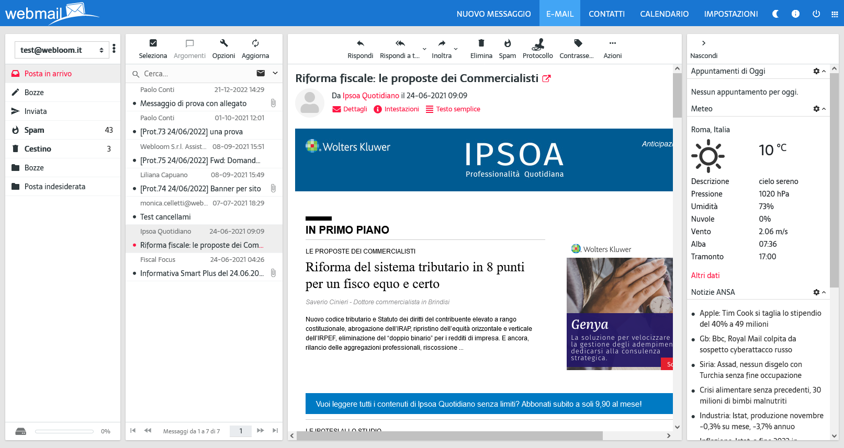Image resolution: width=844 pixels, height=448 pixels.
Task: Toggle read dot on Messaggio di prova
Action: click(134, 104)
